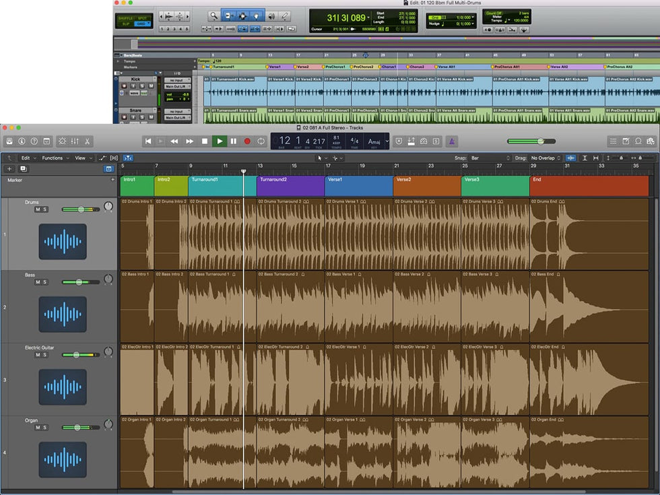Viewport: 660px width, 495px height.
Task: Open the Functions menu in tracks area
Action: click(54, 158)
